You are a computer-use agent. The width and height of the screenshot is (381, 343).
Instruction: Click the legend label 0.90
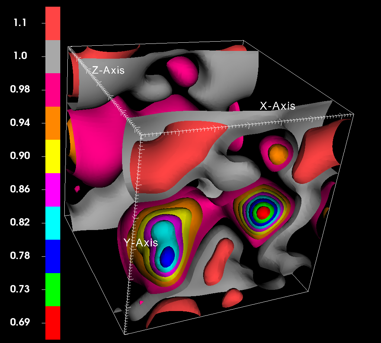[20, 156]
